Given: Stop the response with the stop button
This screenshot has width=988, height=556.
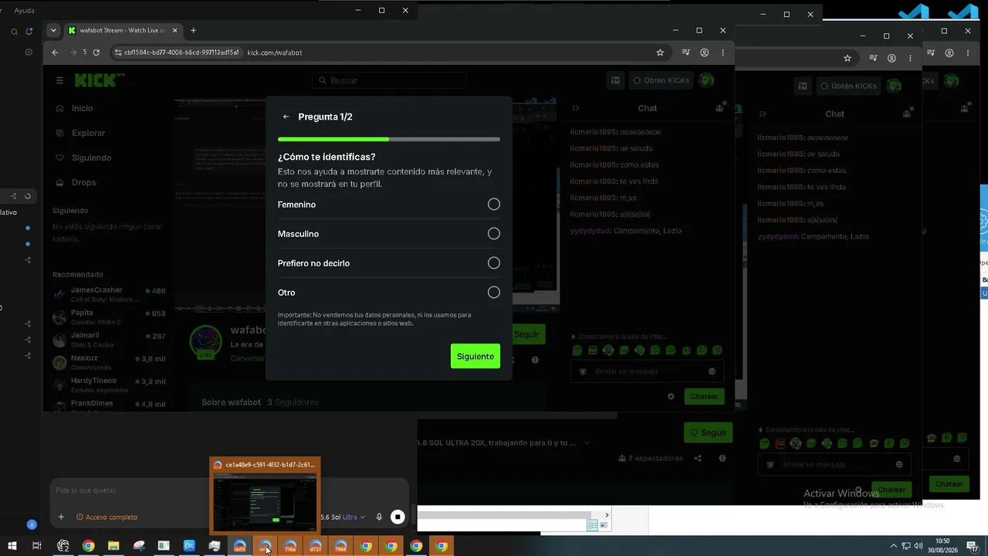Looking at the screenshot, I should (x=398, y=517).
